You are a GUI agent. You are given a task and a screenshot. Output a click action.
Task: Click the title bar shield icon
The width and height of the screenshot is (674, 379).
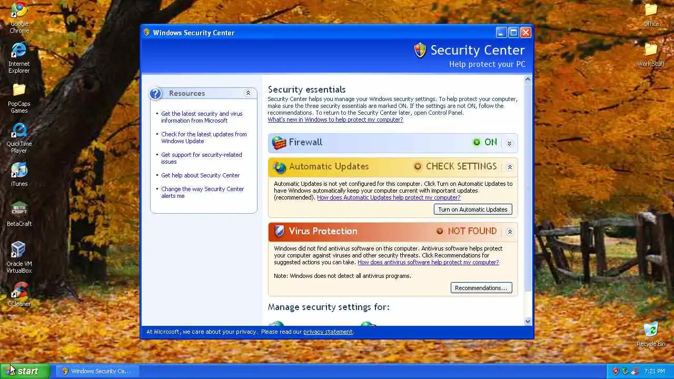147,32
